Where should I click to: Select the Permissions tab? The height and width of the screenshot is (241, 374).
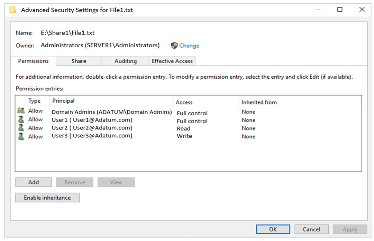33,61
